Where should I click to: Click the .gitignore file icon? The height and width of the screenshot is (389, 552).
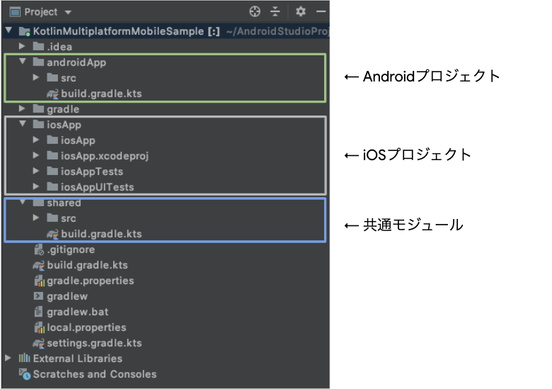tap(39, 249)
